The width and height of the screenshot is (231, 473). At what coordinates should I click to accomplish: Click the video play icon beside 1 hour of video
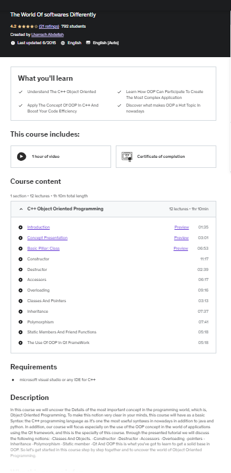pyautogui.click(x=21, y=157)
